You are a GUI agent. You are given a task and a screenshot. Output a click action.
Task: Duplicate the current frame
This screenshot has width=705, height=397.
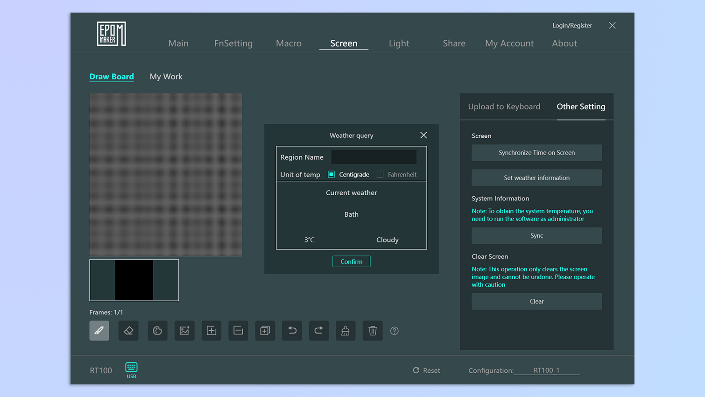265,331
